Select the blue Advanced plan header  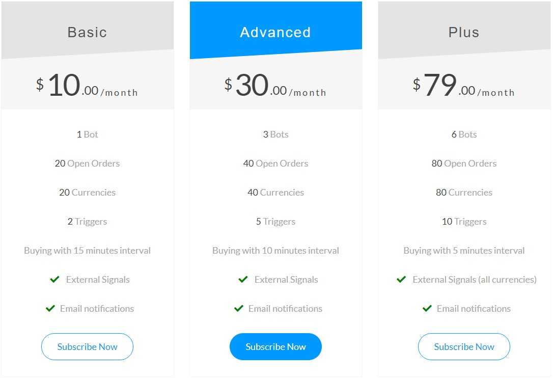(275, 30)
